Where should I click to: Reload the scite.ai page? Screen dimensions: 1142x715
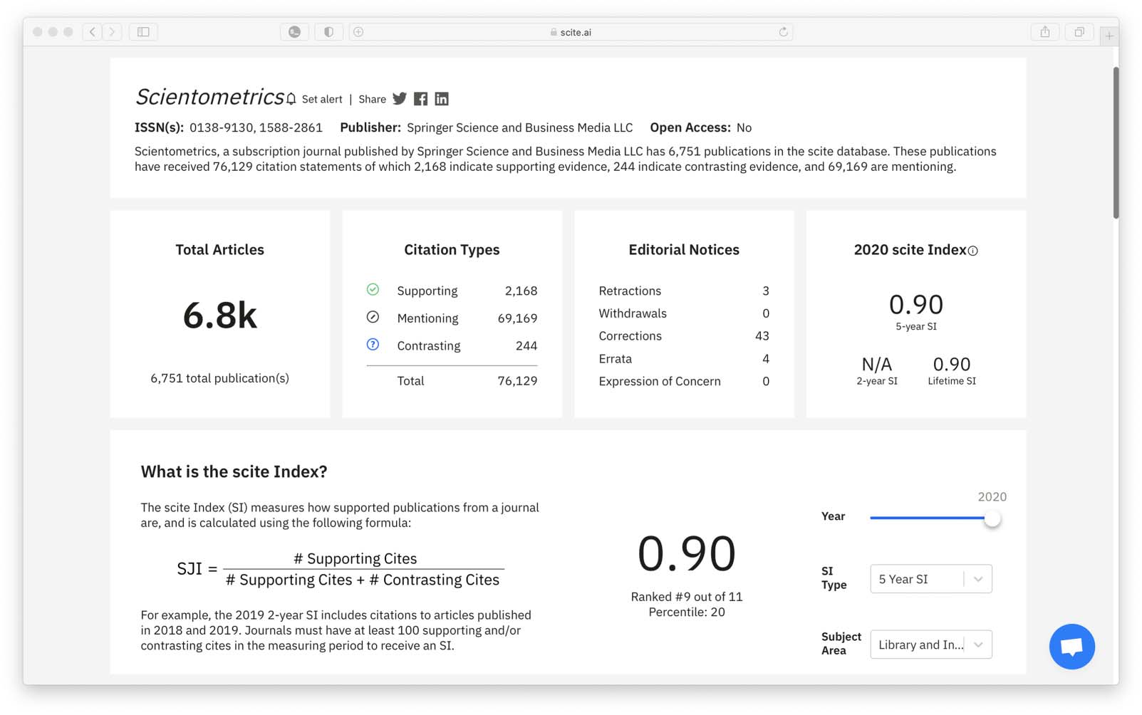(783, 32)
